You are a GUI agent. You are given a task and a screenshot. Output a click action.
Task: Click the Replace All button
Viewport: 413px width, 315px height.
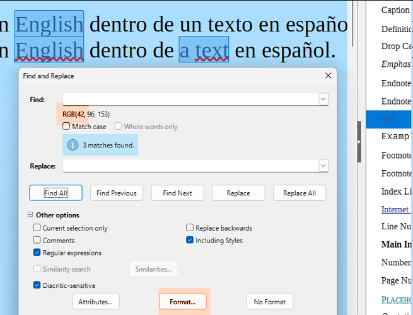point(300,193)
